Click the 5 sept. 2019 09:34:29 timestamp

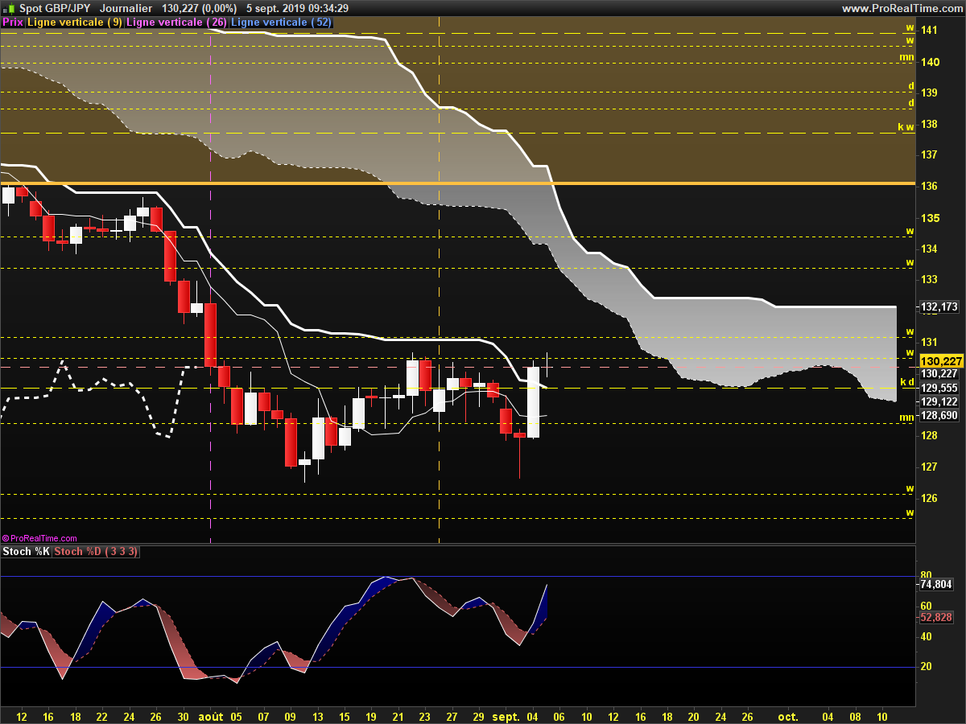(x=297, y=8)
